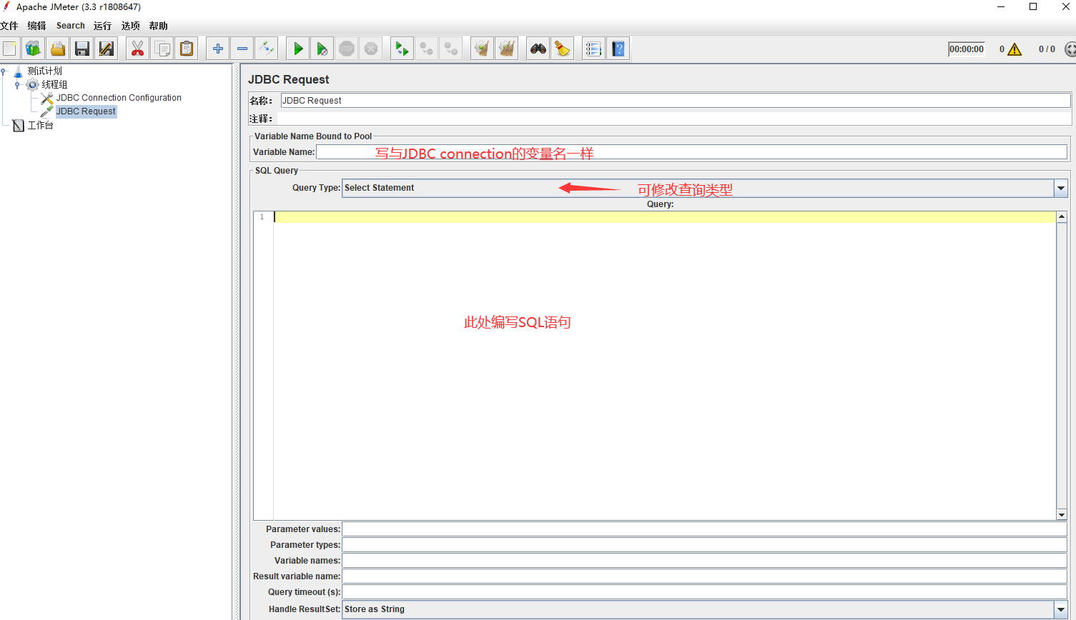Open the Query Type dropdown
The height and width of the screenshot is (620, 1076).
pyautogui.click(x=1060, y=188)
